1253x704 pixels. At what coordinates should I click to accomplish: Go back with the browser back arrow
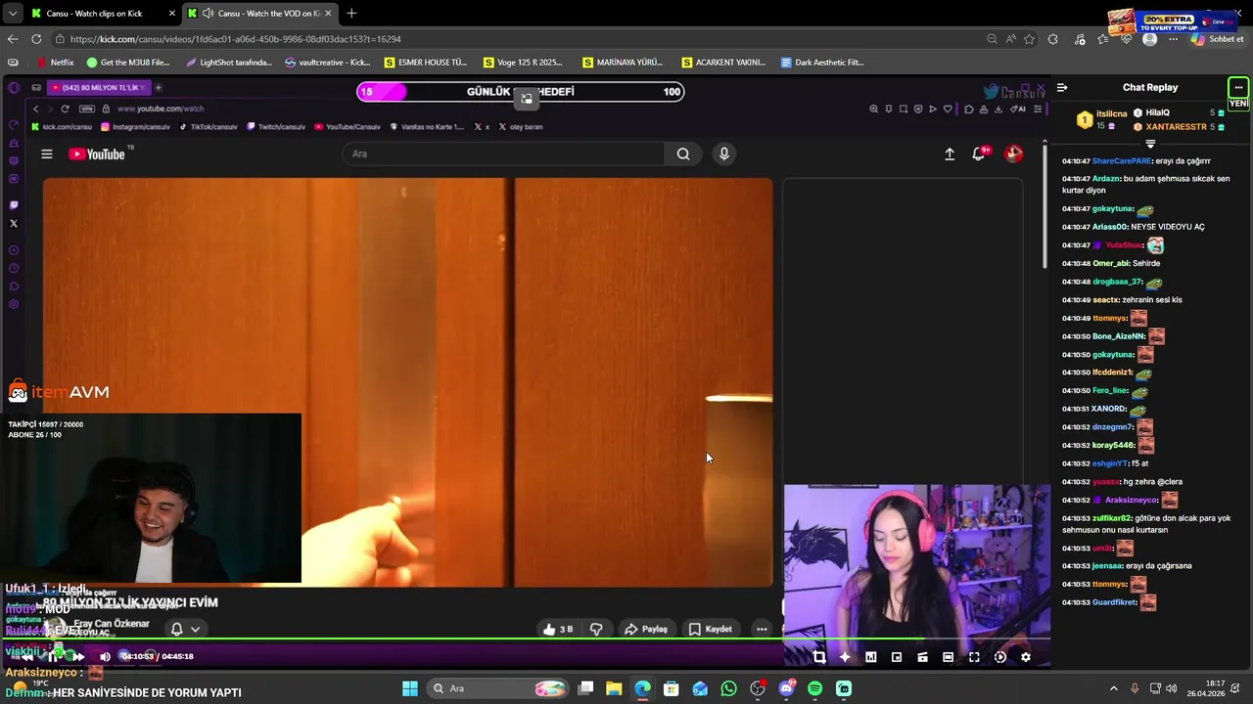13,39
